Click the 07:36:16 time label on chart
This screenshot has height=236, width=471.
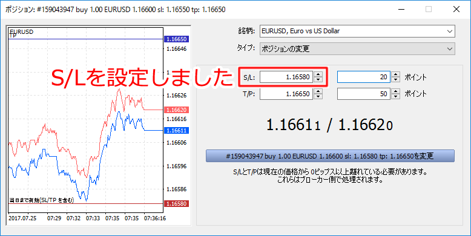point(155,218)
